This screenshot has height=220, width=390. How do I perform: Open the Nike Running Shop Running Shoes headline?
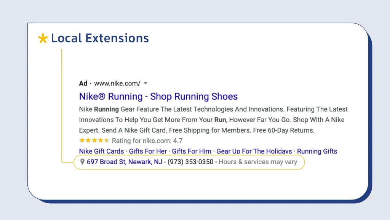coord(158,97)
